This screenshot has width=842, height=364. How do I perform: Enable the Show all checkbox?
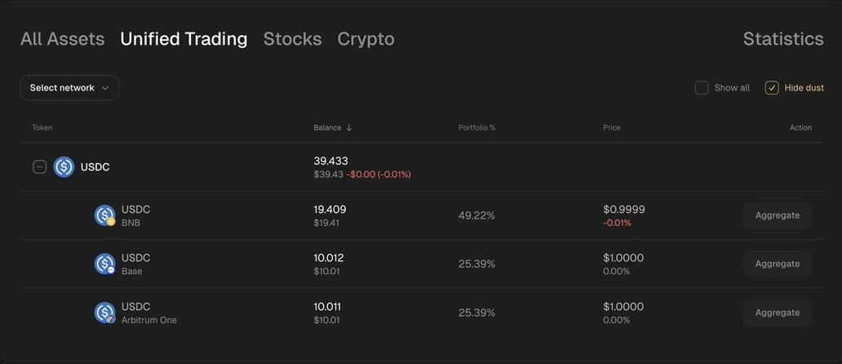702,88
